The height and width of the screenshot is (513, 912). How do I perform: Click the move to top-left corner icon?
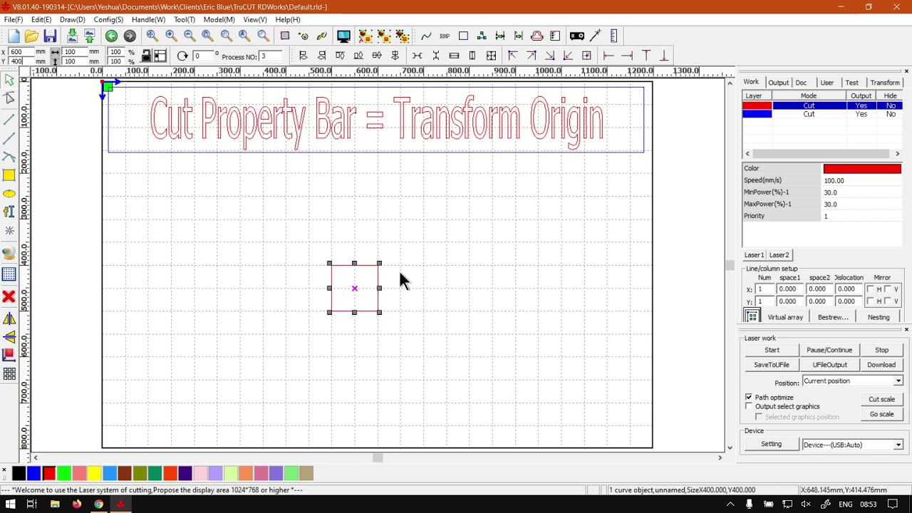(512, 56)
